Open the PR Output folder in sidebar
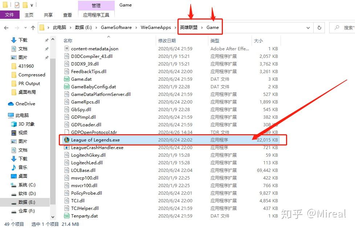 click(29, 84)
